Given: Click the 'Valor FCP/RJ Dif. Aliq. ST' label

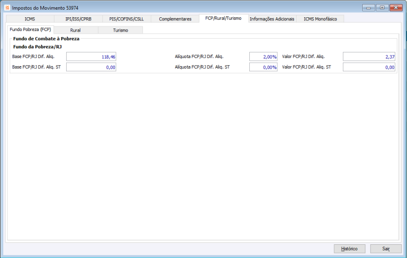Looking at the screenshot, I should pos(307,67).
